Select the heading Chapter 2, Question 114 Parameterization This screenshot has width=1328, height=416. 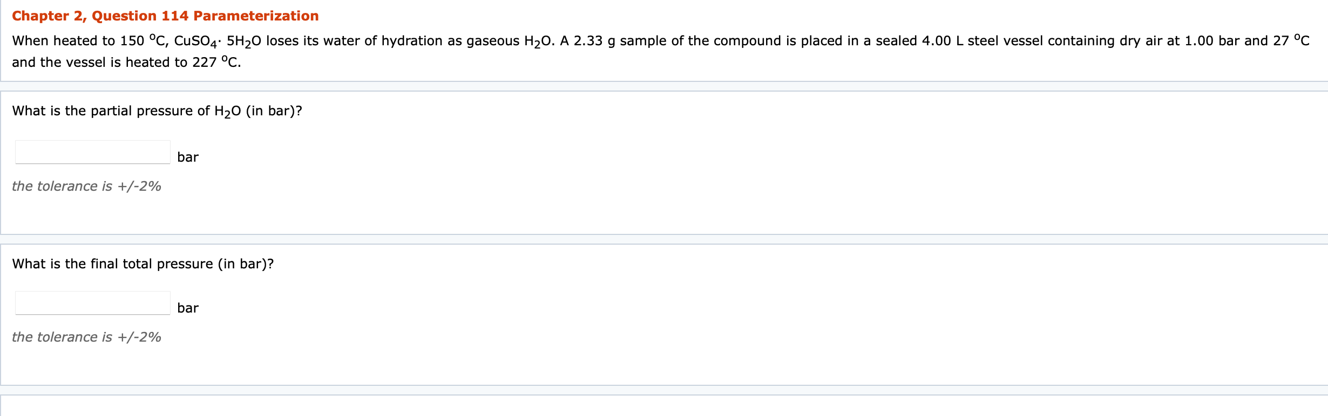coord(165,16)
